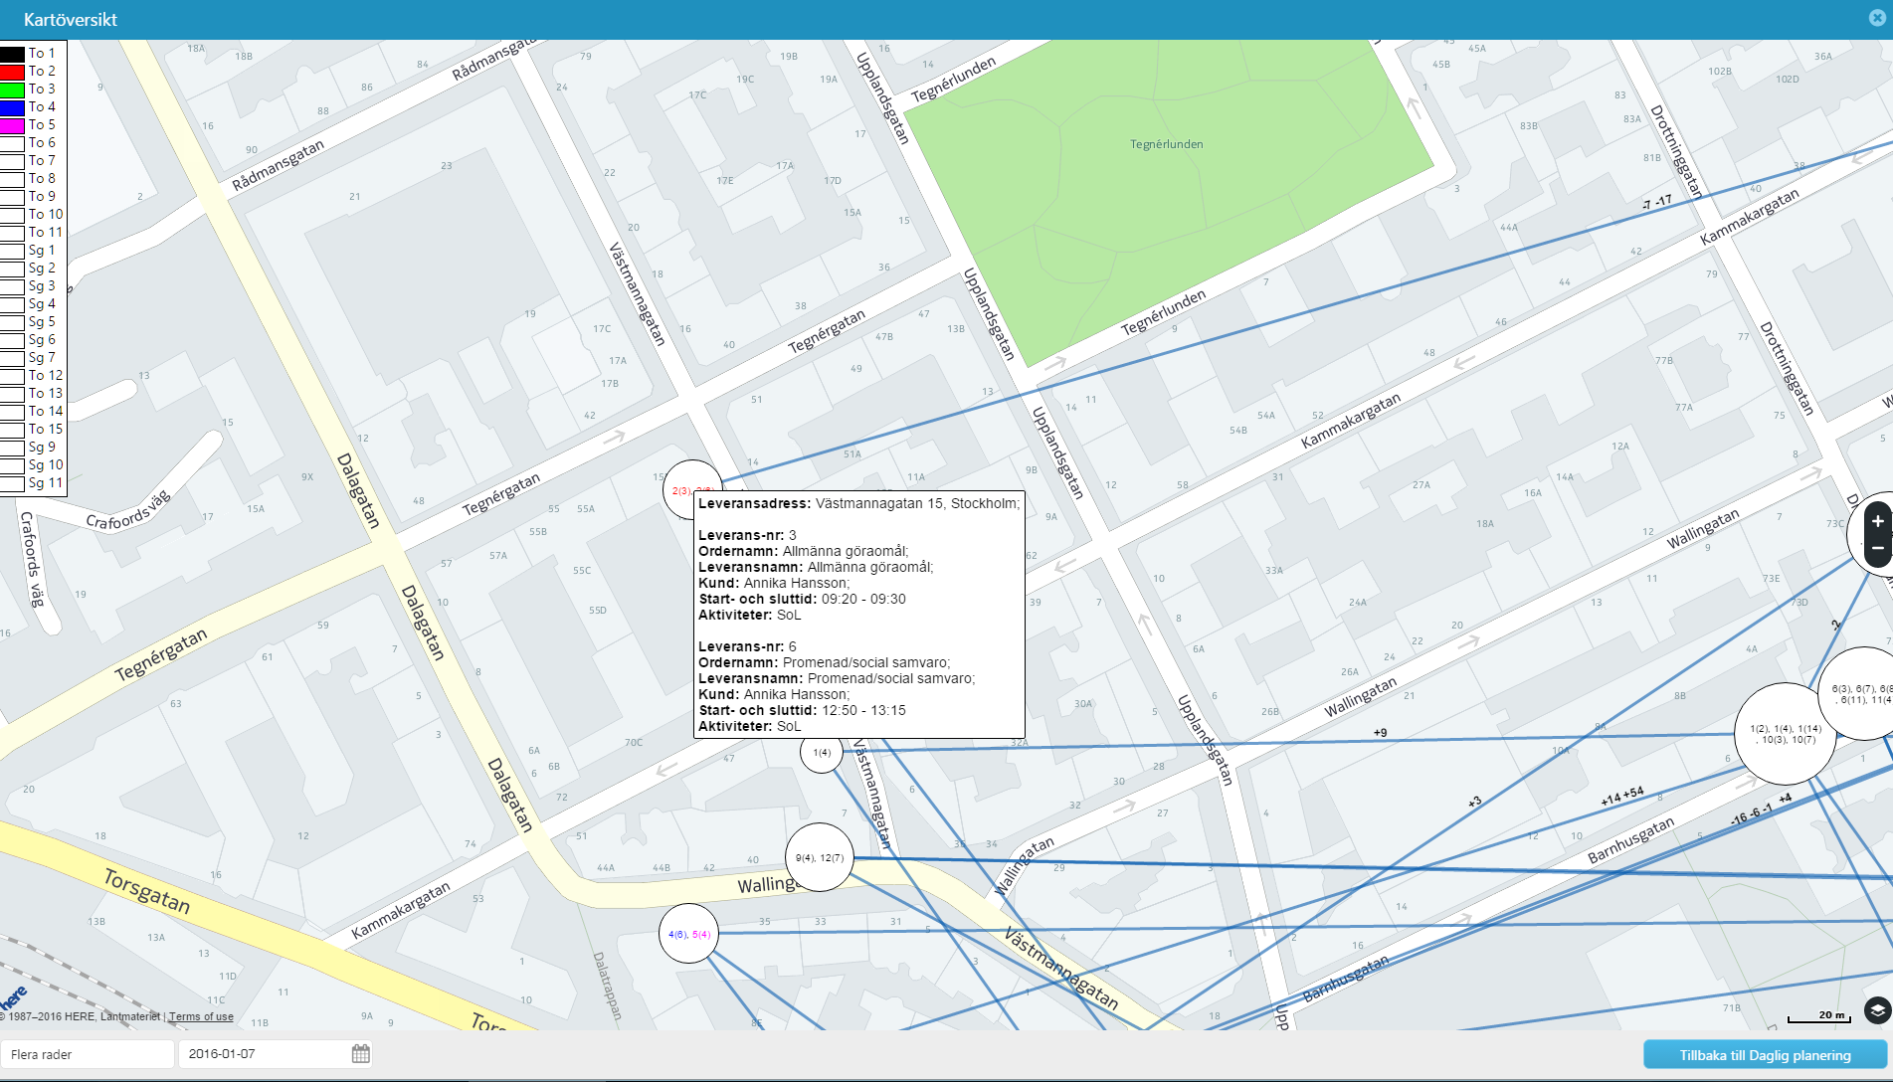Click the Leveransadress line in the popup
Screen dimensions: 1893x1082
[x=858, y=503]
